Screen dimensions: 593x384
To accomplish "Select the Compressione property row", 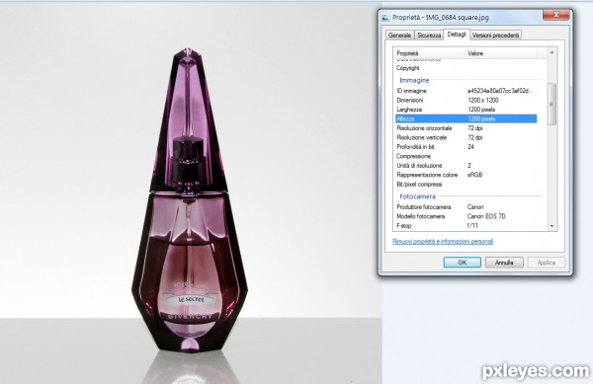I will 466,156.
